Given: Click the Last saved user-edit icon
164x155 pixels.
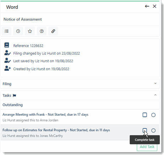Looking at the screenshot, I should (x=7, y=61).
